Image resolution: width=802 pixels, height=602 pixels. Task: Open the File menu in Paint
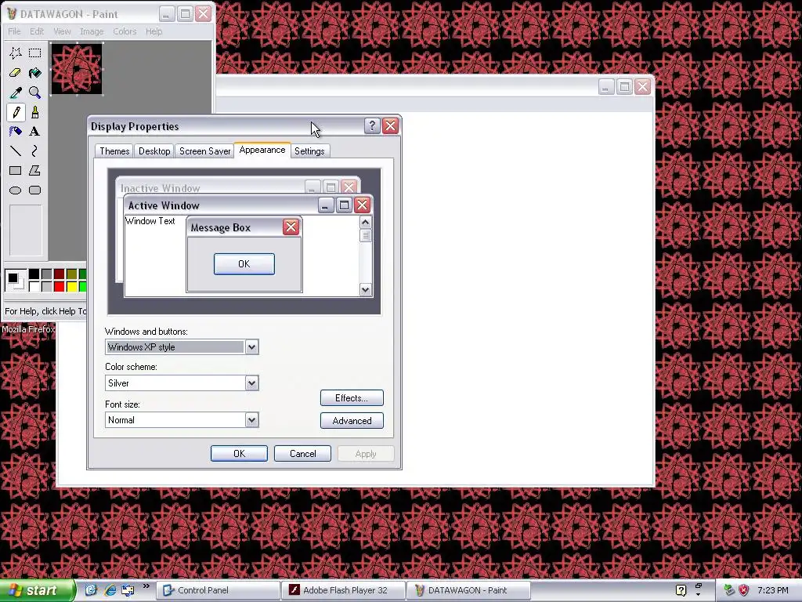coord(14,31)
